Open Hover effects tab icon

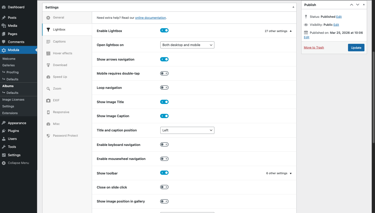click(x=48, y=53)
